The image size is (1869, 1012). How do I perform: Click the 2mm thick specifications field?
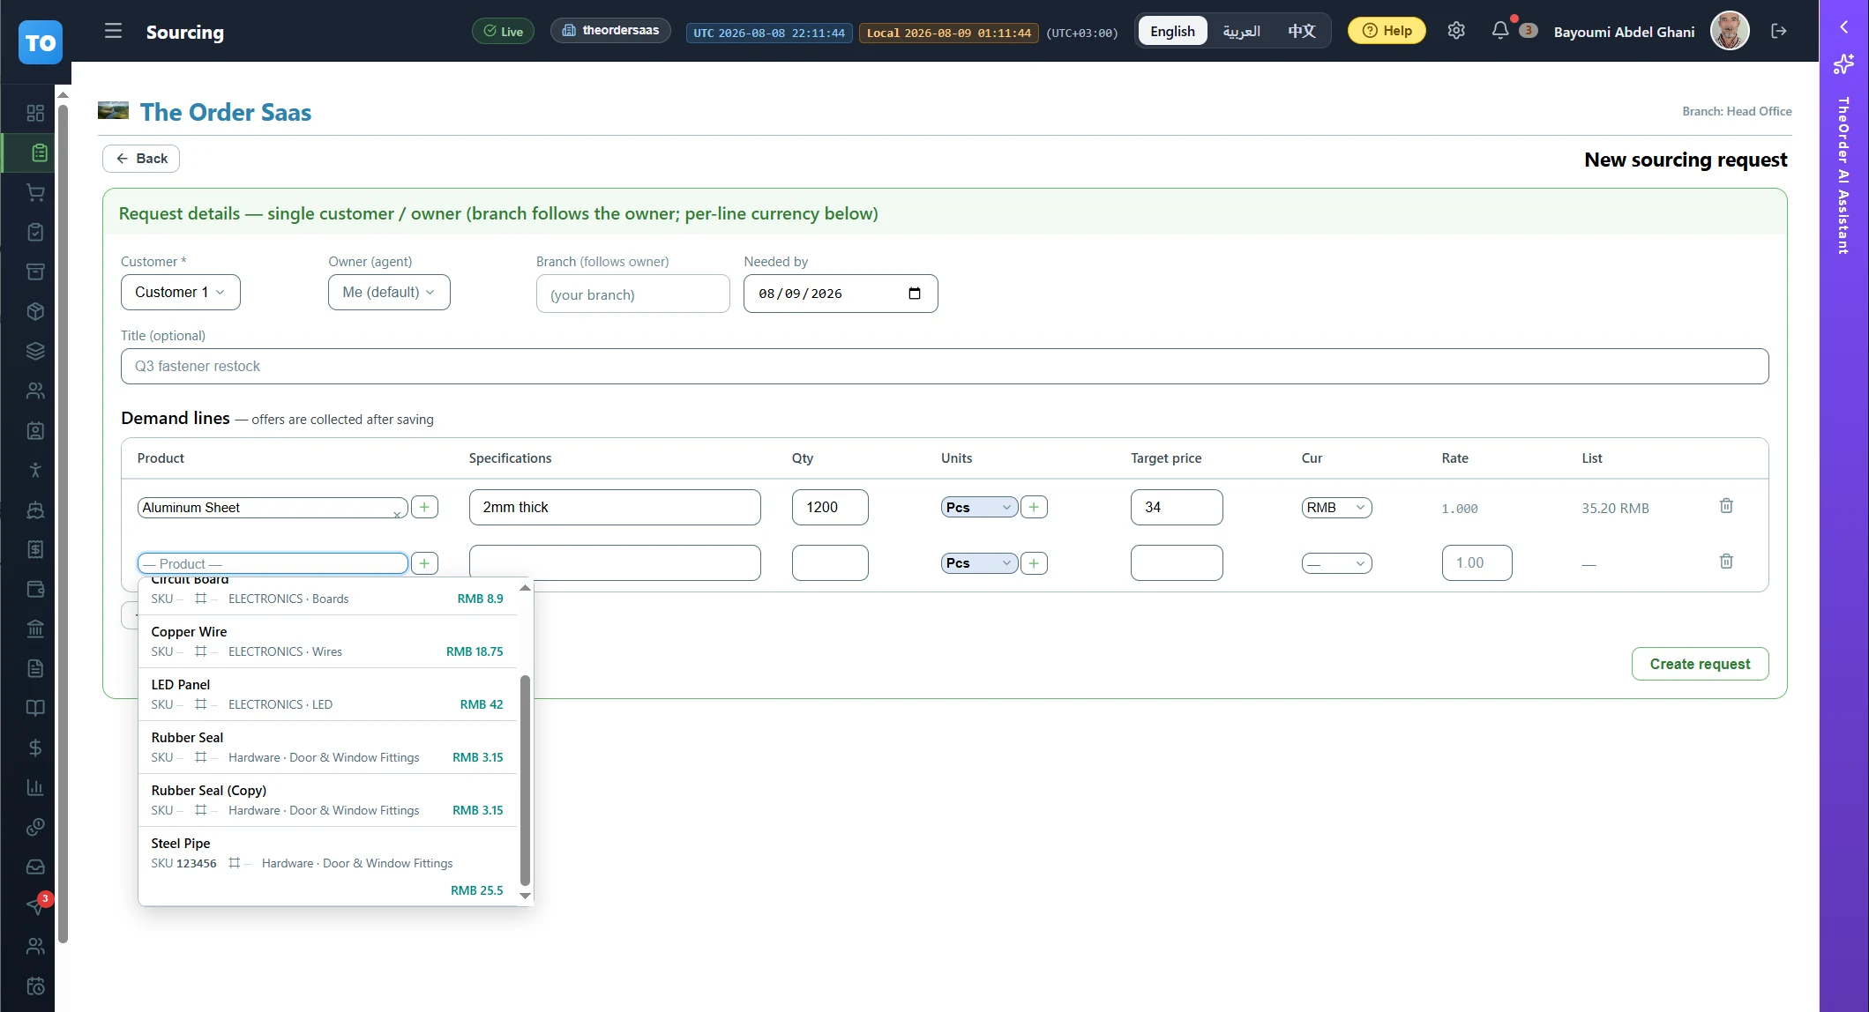(615, 507)
